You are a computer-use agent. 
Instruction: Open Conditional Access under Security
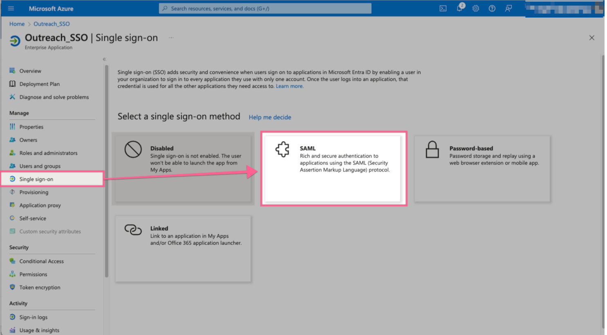pyautogui.click(x=42, y=261)
